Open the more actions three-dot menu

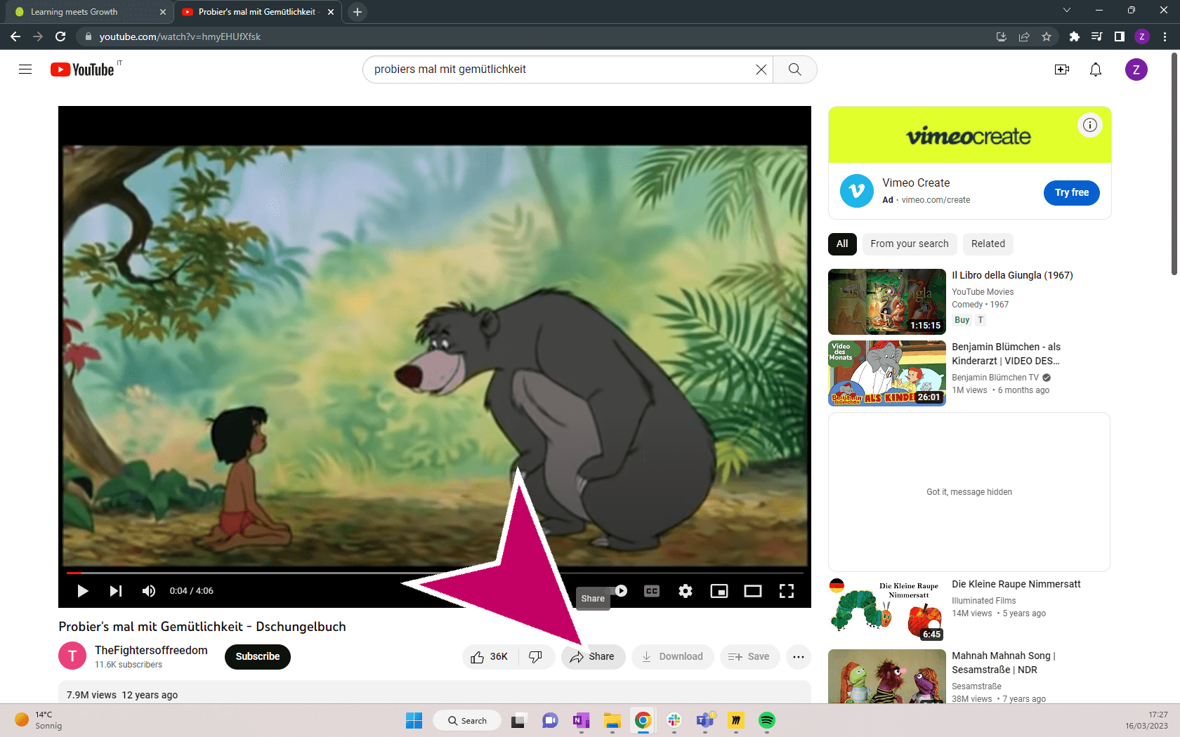click(x=799, y=657)
